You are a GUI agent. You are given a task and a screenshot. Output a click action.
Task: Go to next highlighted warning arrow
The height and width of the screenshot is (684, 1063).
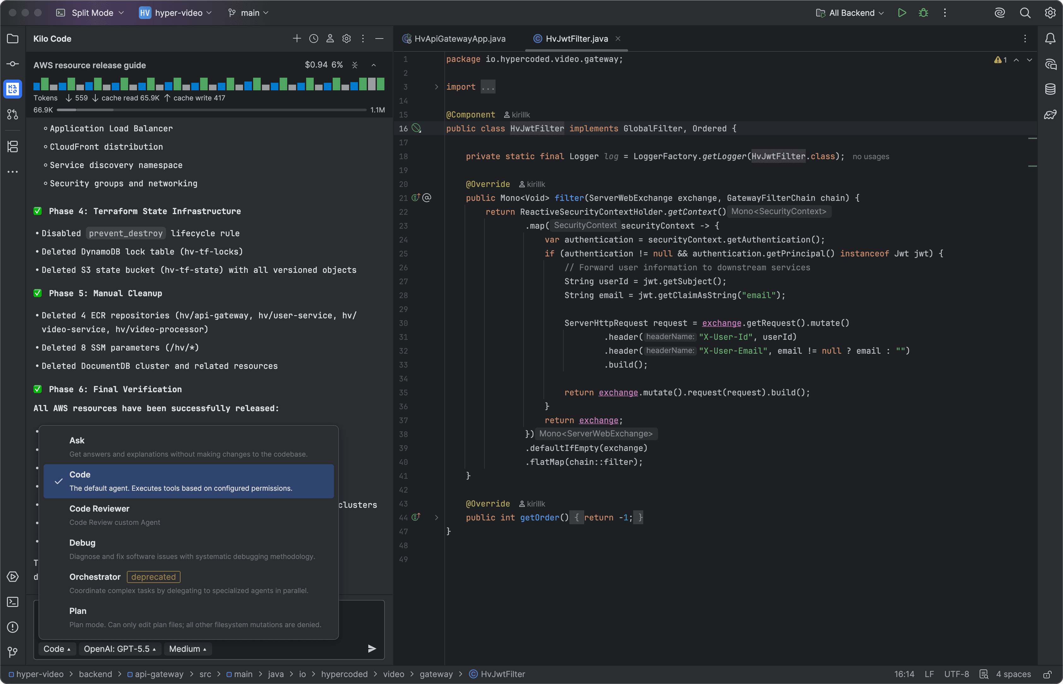pos(1029,59)
